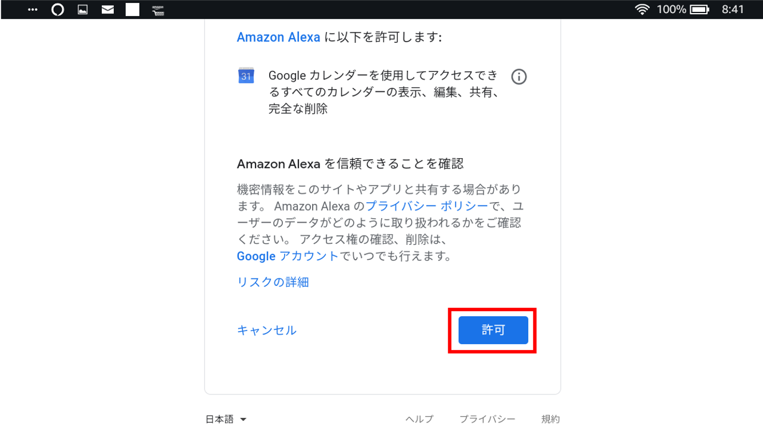
Task: Tap the white square notification icon
Action: coord(133,10)
